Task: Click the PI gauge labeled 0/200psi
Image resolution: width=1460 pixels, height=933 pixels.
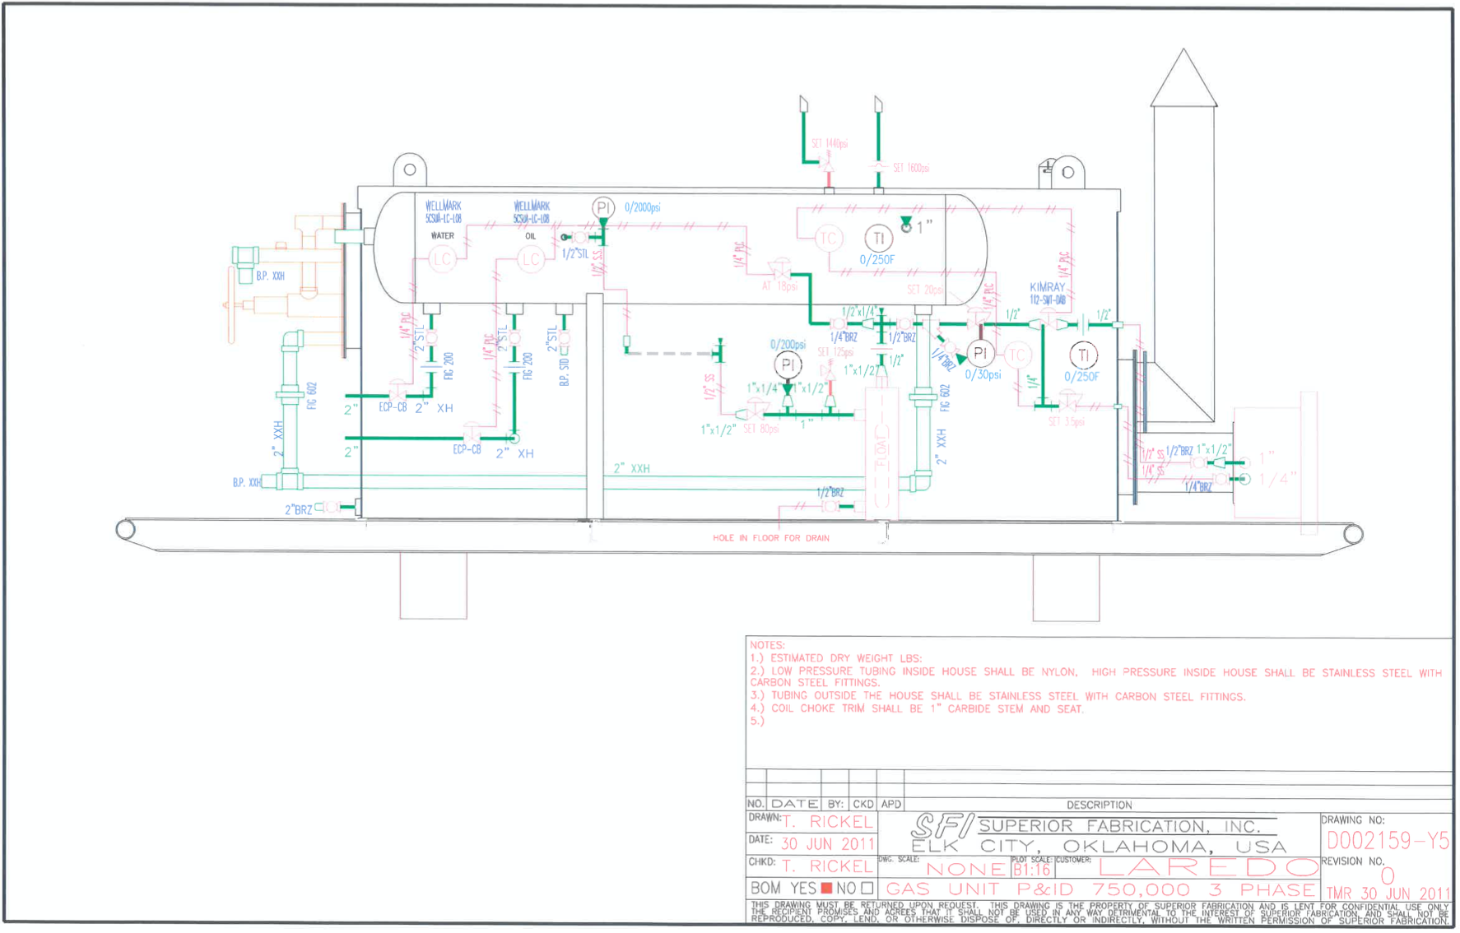Action: click(x=788, y=364)
